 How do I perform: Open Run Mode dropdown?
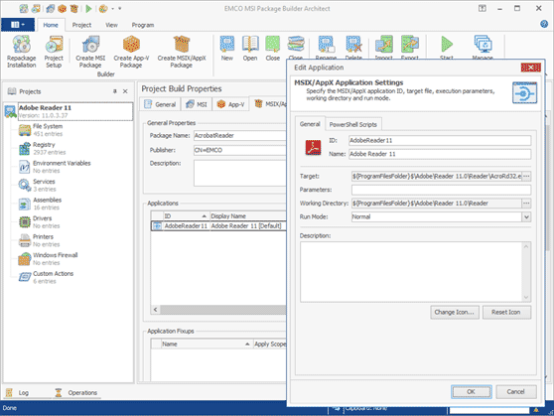[526, 216]
